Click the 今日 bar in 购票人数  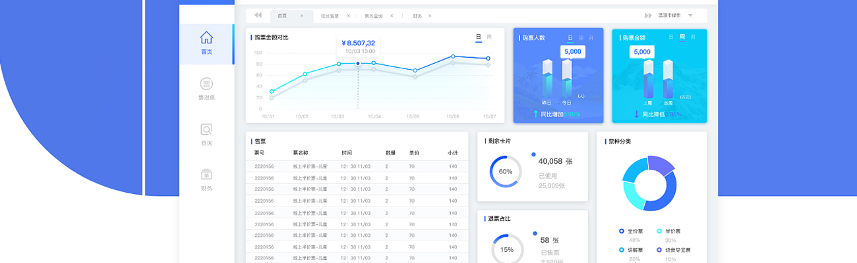click(x=567, y=78)
